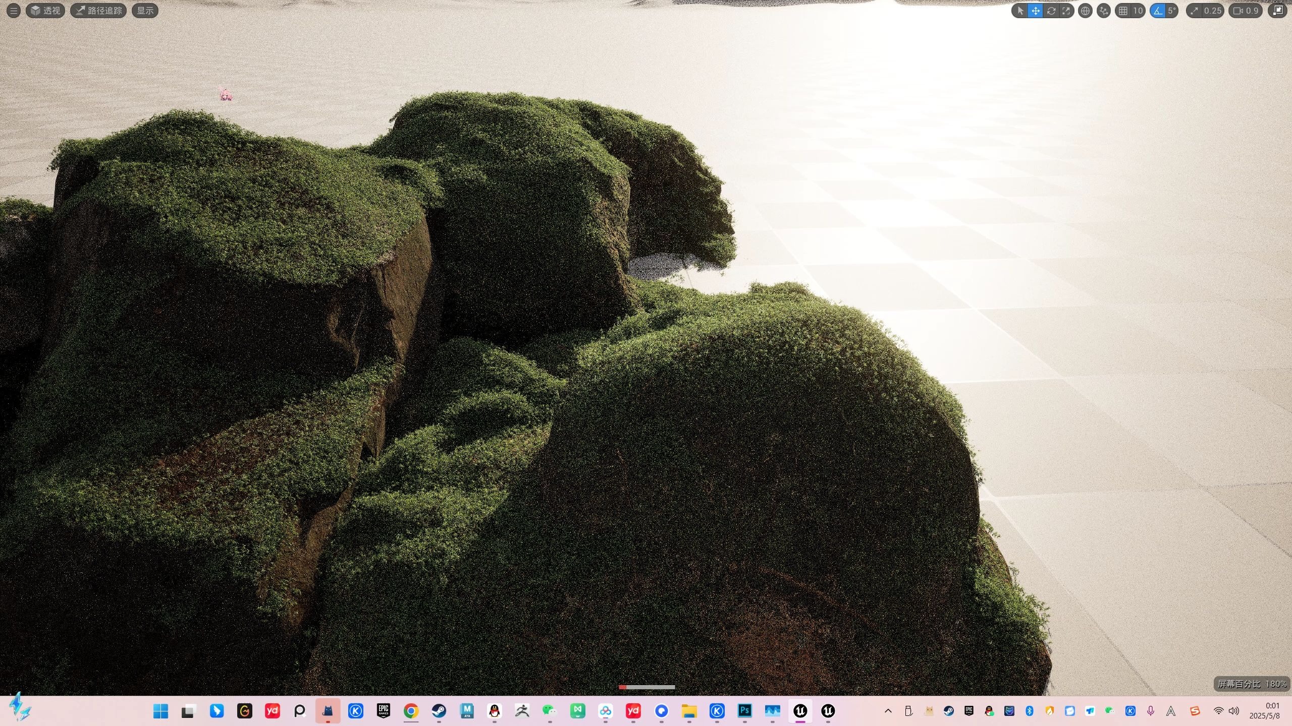Switch to active Unreal Engine window in taskbar
Image resolution: width=1292 pixels, height=726 pixels.
point(800,711)
